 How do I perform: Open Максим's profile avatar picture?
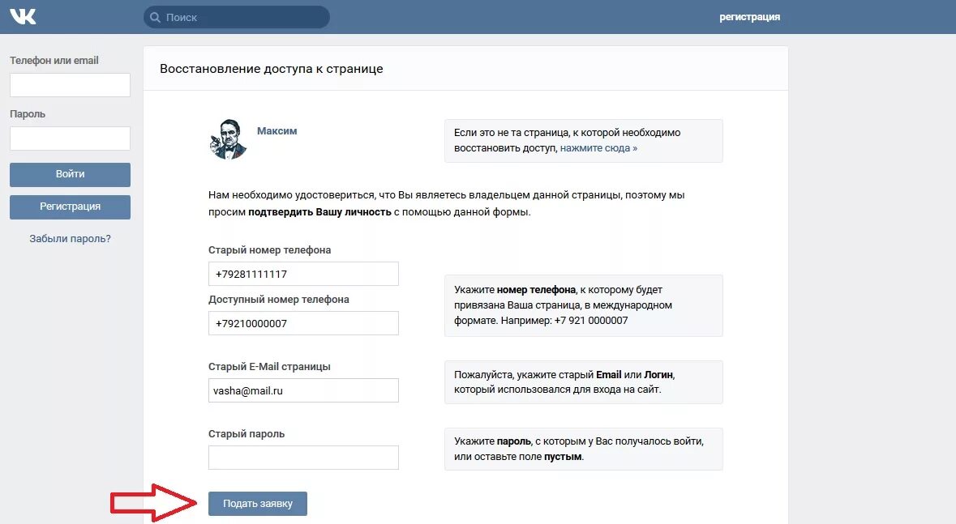pyautogui.click(x=228, y=139)
